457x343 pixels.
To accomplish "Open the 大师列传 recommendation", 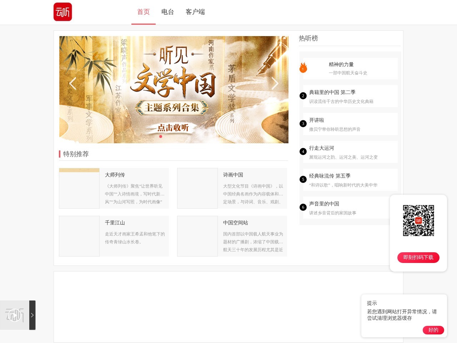I will point(115,175).
